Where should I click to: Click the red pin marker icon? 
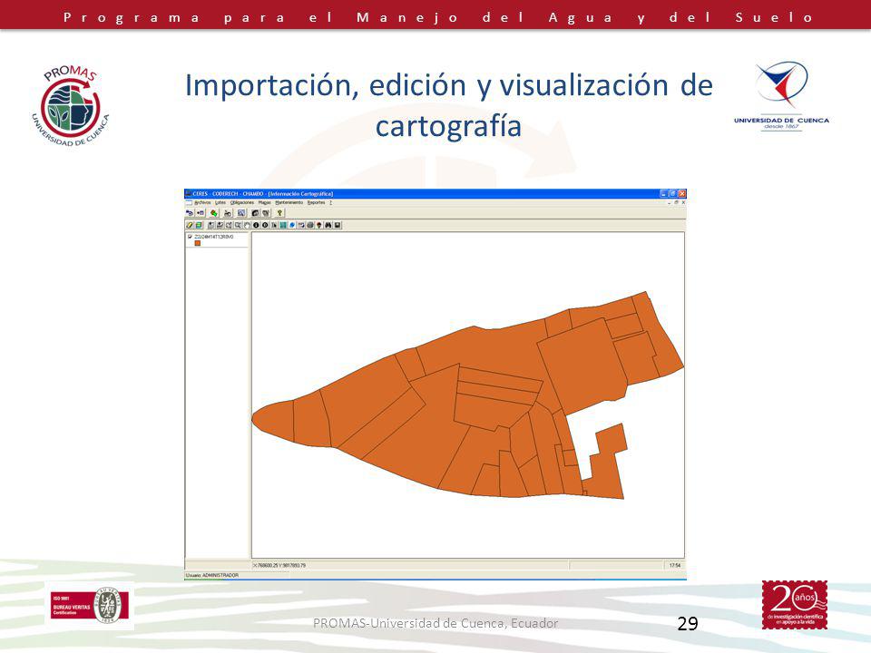(x=318, y=226)
